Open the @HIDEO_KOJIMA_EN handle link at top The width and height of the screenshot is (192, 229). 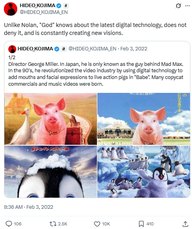click(x=44, y=12)
